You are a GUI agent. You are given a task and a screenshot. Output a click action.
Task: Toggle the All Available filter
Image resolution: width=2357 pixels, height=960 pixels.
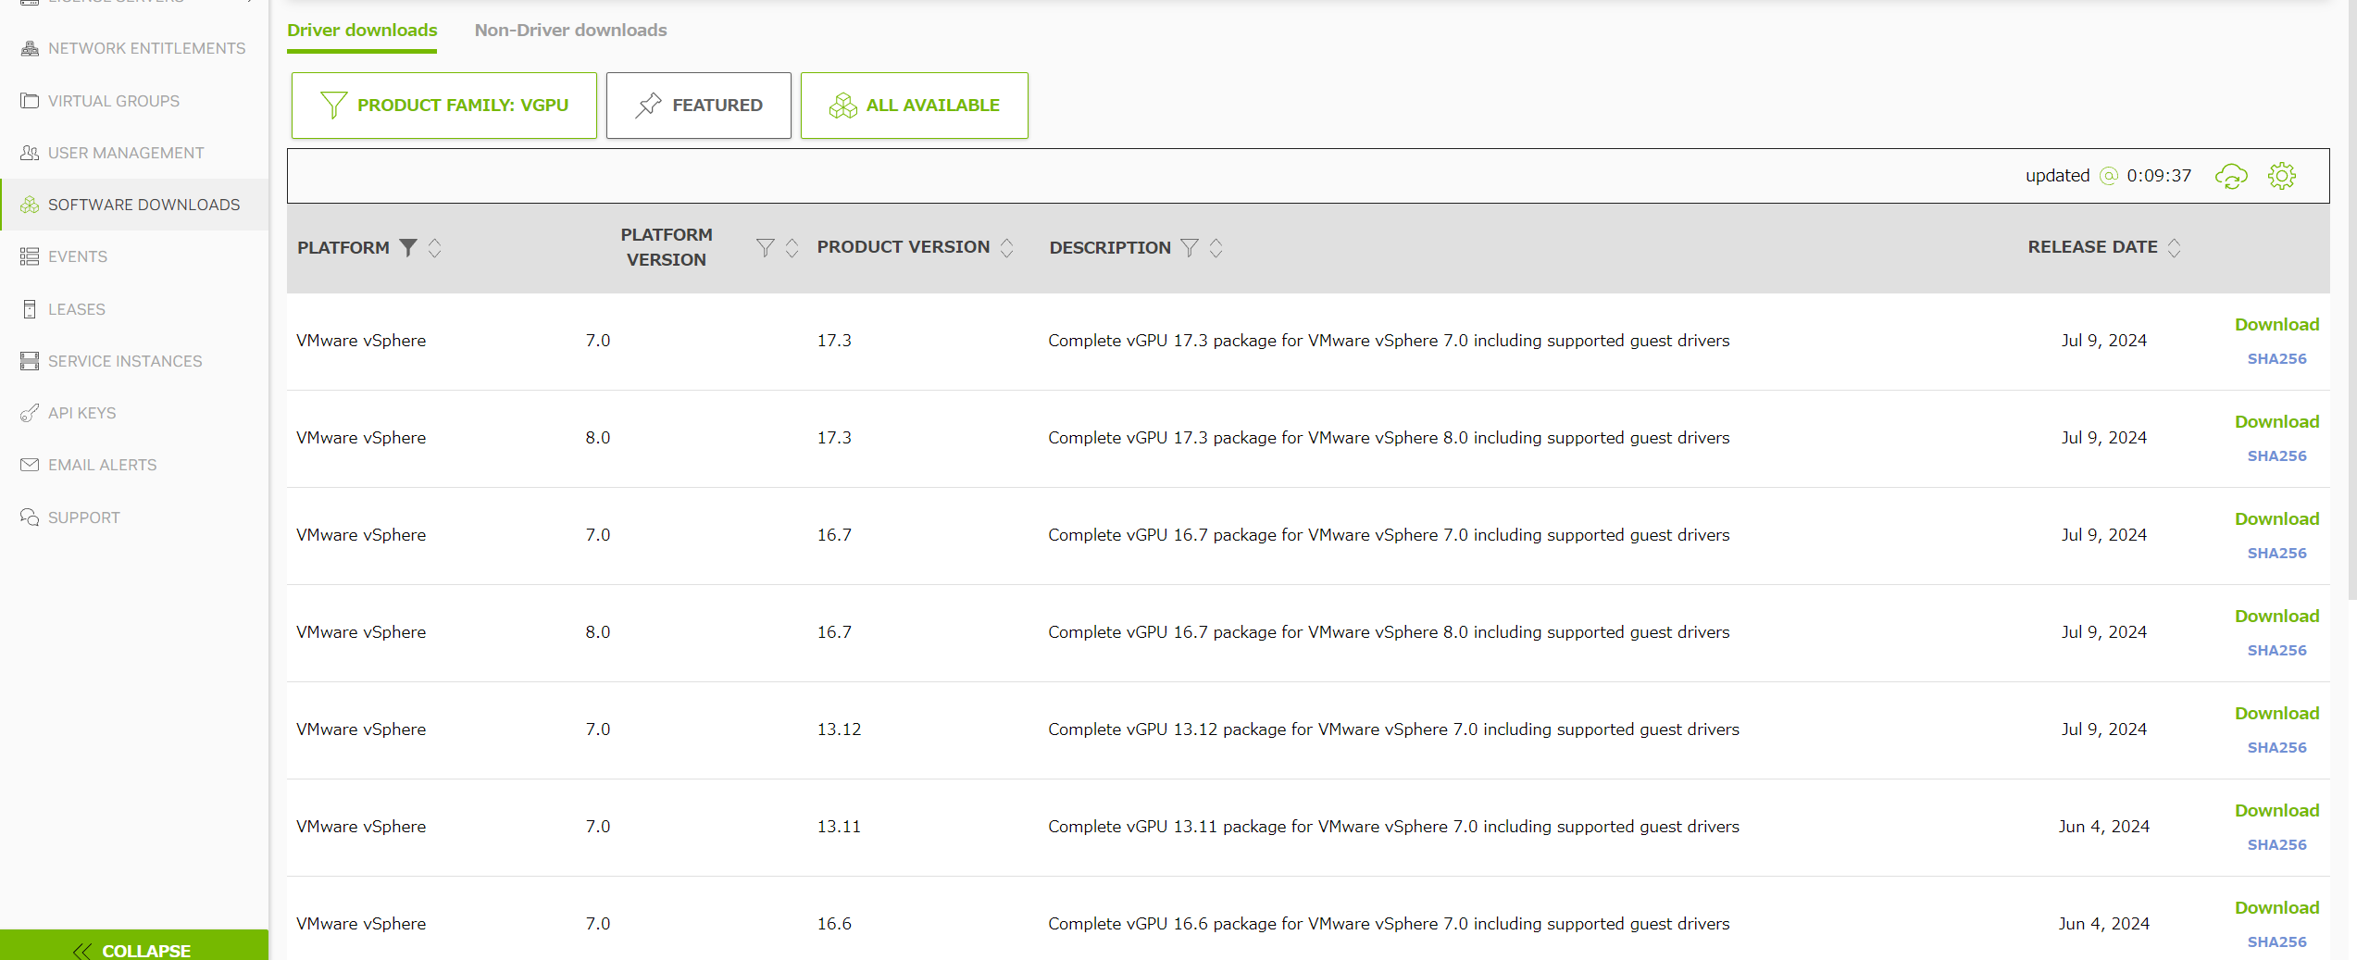914,105
